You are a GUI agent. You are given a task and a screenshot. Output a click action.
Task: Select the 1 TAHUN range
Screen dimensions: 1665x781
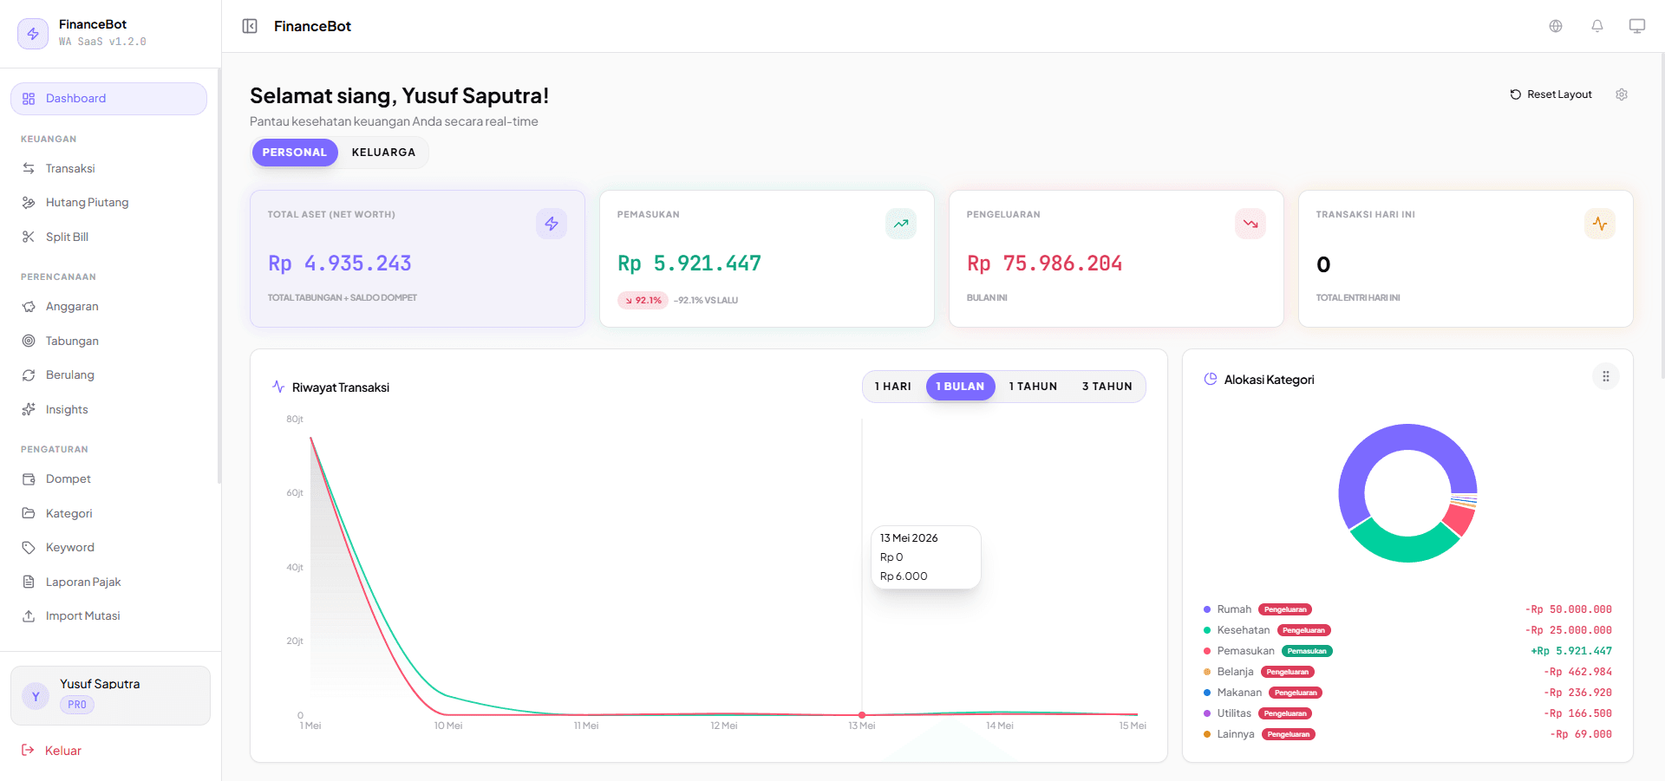click(x=1033, y=387)
